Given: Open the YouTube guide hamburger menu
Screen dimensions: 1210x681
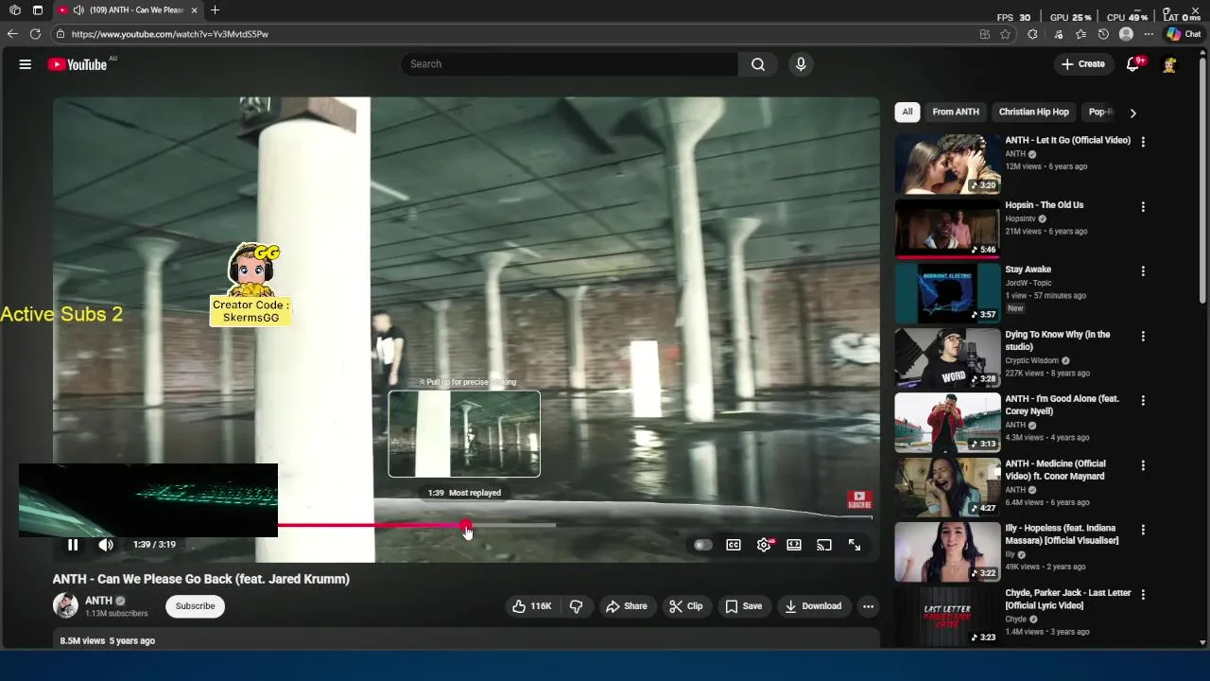Looking at the screenshot, I should (x=26, y=64).
